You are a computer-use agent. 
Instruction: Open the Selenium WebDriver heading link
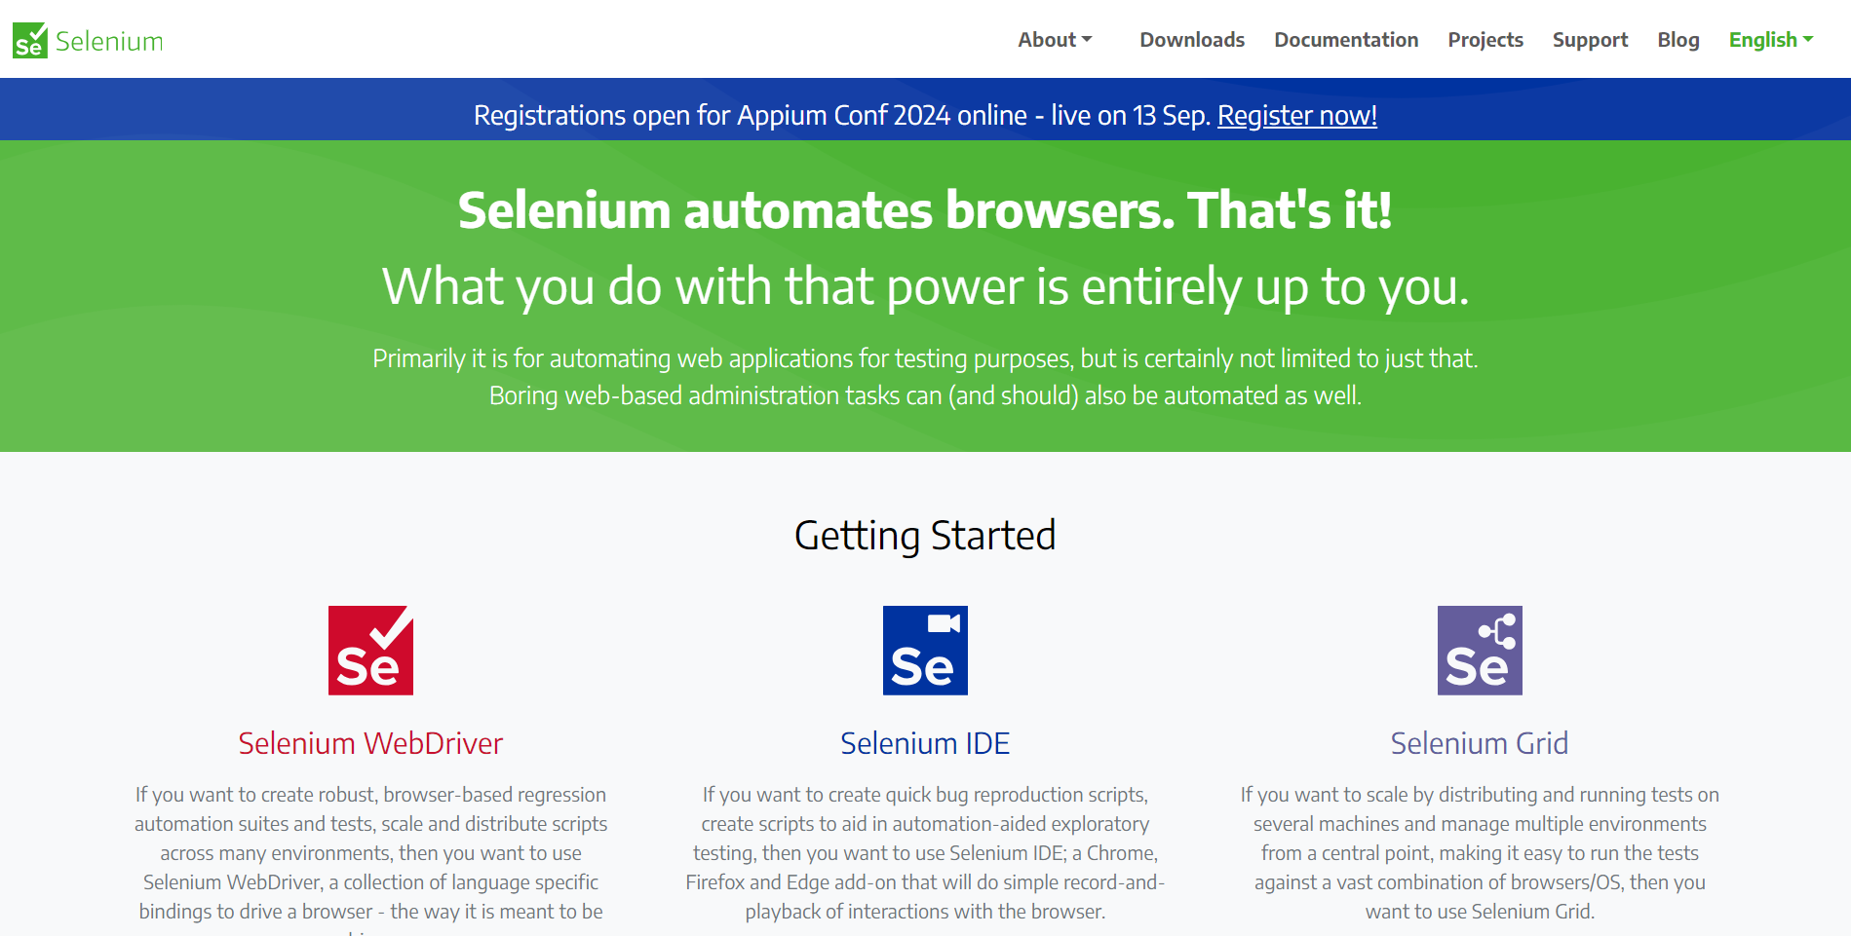(370, 743)
